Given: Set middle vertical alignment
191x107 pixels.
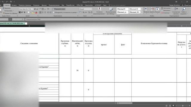Looking at the screenshot, I should tap(43, 9).
